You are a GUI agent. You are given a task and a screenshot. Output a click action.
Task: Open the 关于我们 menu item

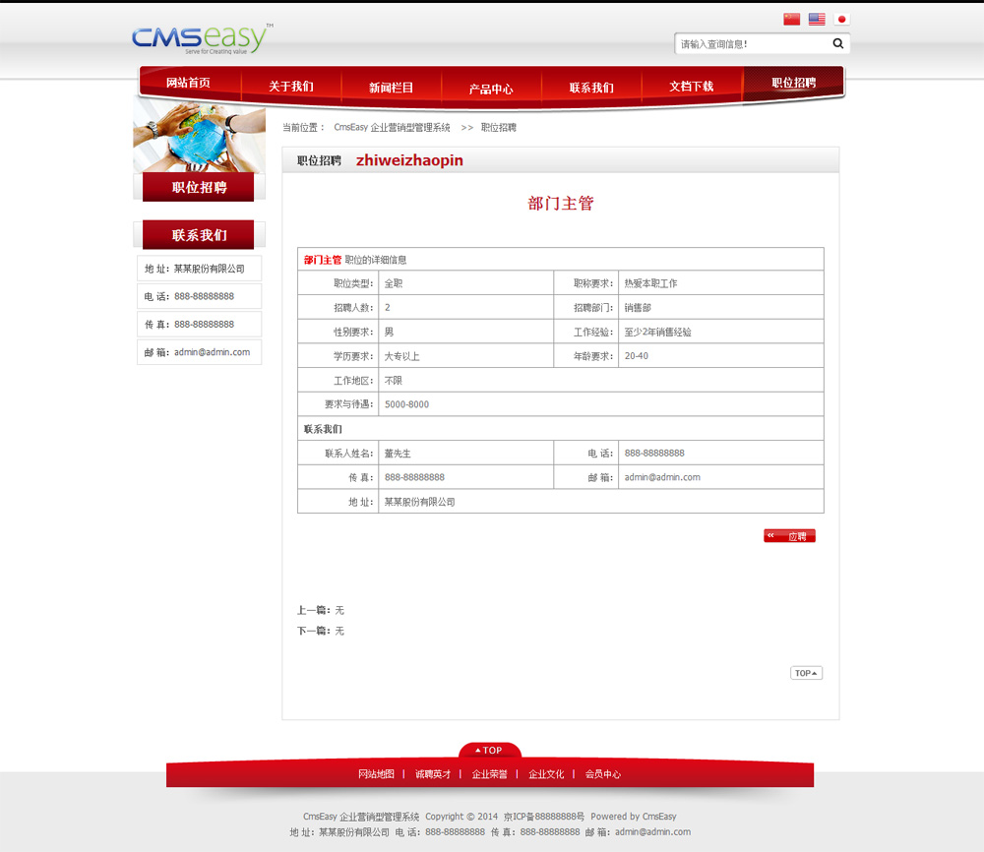pyautogui.click(x=291, y=86)
